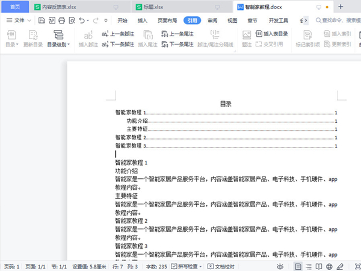This screenshot has width=361, height=271.
Task: Click the 文档校对 proofreading icon in status bar
Action: point(211,266)
